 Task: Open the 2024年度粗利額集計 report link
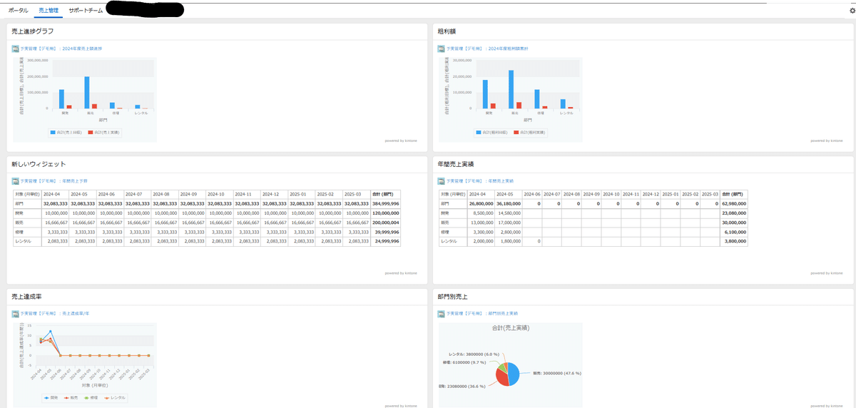[x=508, y=49]
